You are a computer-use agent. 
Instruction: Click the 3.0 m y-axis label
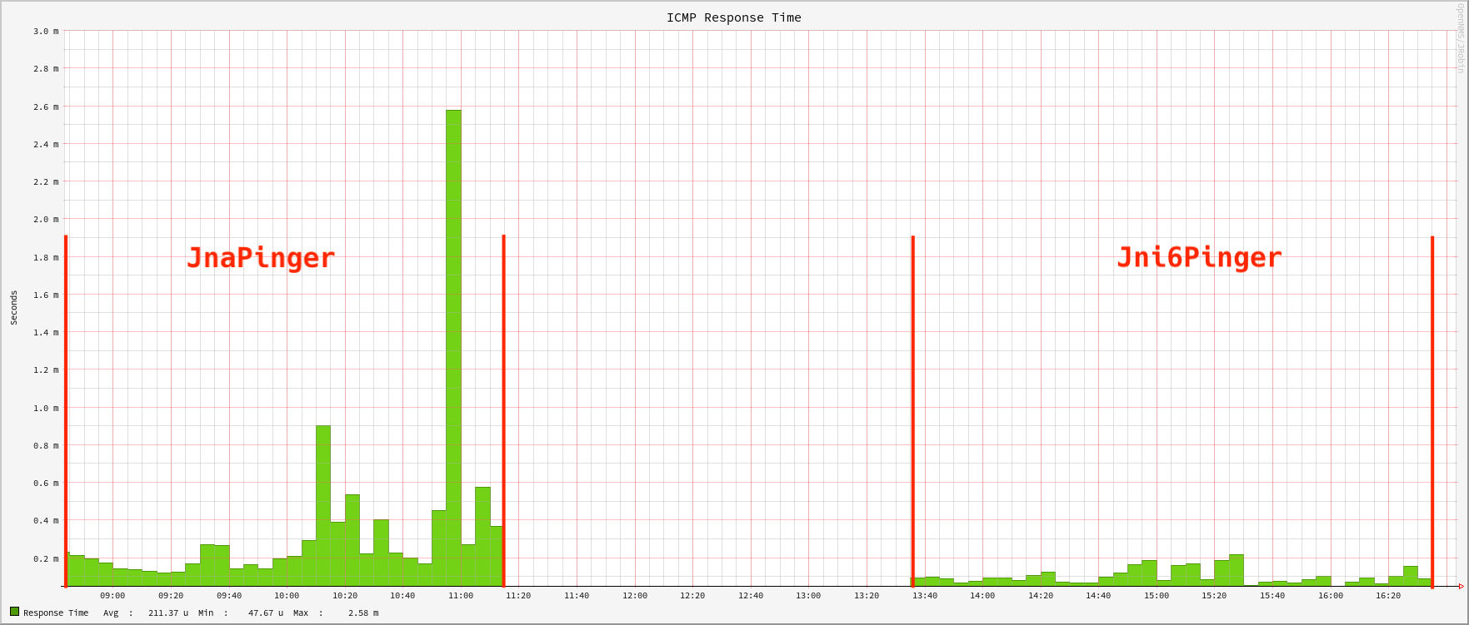click(x=46, y=32)
